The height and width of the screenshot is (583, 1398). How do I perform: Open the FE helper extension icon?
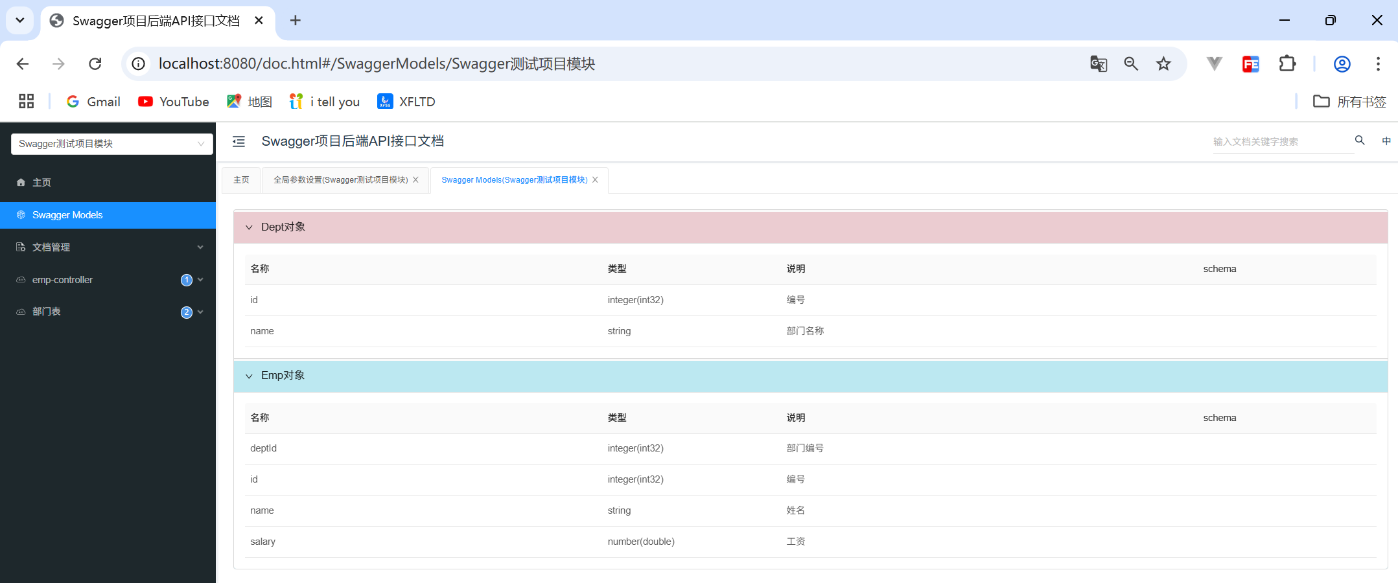click(1251, 63)
